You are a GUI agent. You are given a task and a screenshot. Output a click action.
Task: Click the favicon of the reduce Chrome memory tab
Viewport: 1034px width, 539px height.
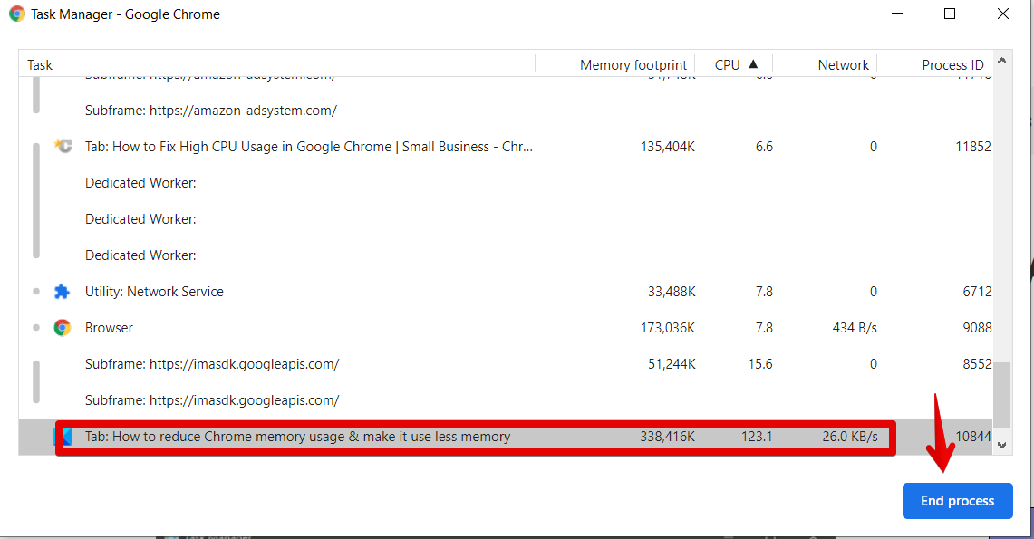(65, 437)
